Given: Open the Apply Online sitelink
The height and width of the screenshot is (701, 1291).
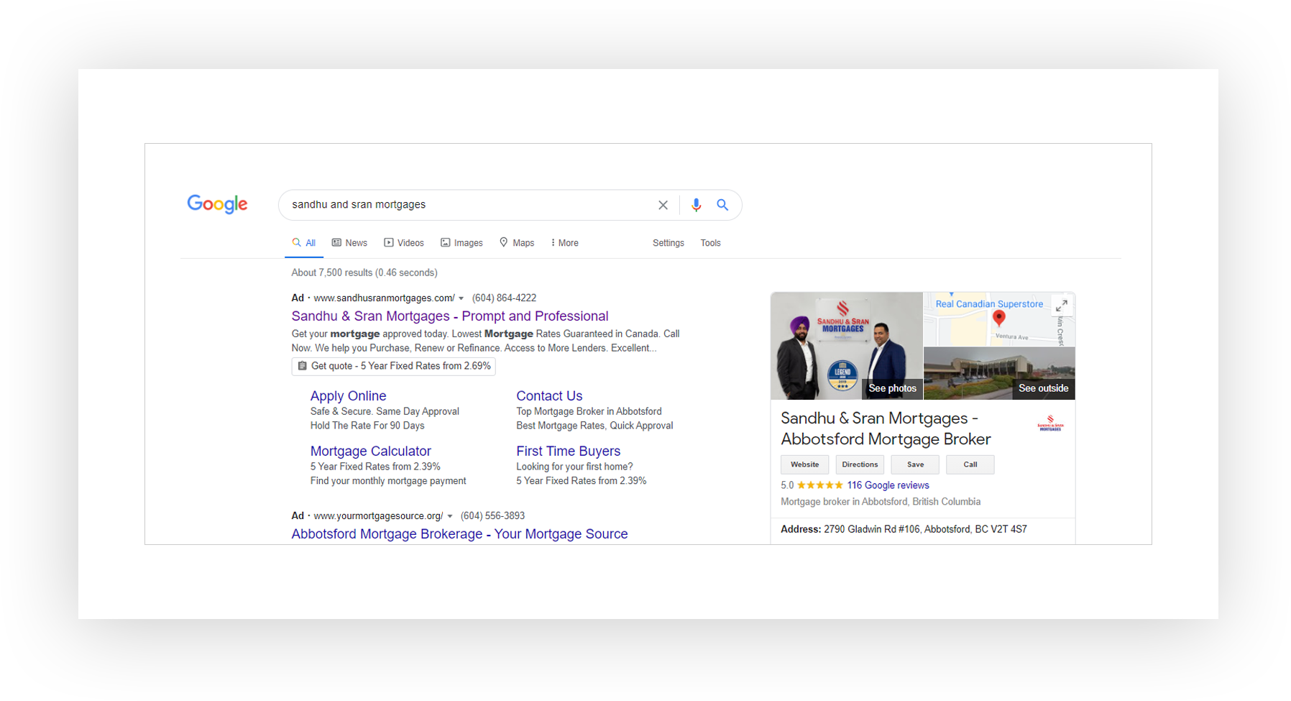Looking at the screenshot, I should click(348, 395).
